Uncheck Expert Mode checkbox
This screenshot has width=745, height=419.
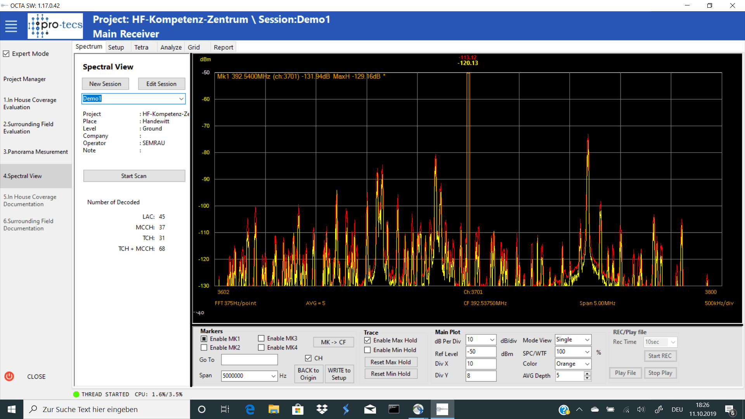pos(6,54)
